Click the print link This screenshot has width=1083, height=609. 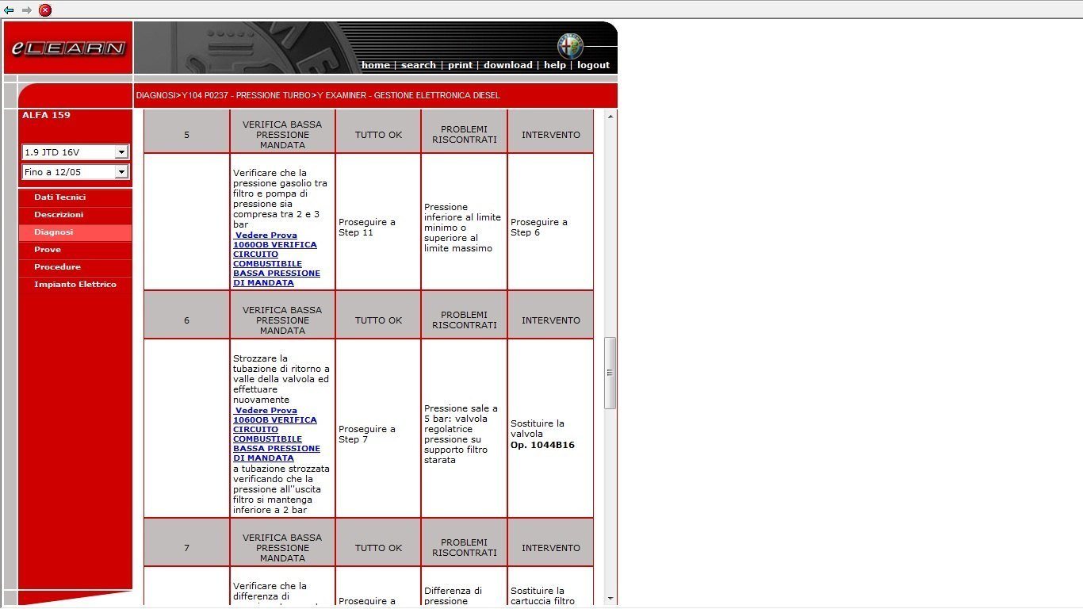click(x=460, y=65)
